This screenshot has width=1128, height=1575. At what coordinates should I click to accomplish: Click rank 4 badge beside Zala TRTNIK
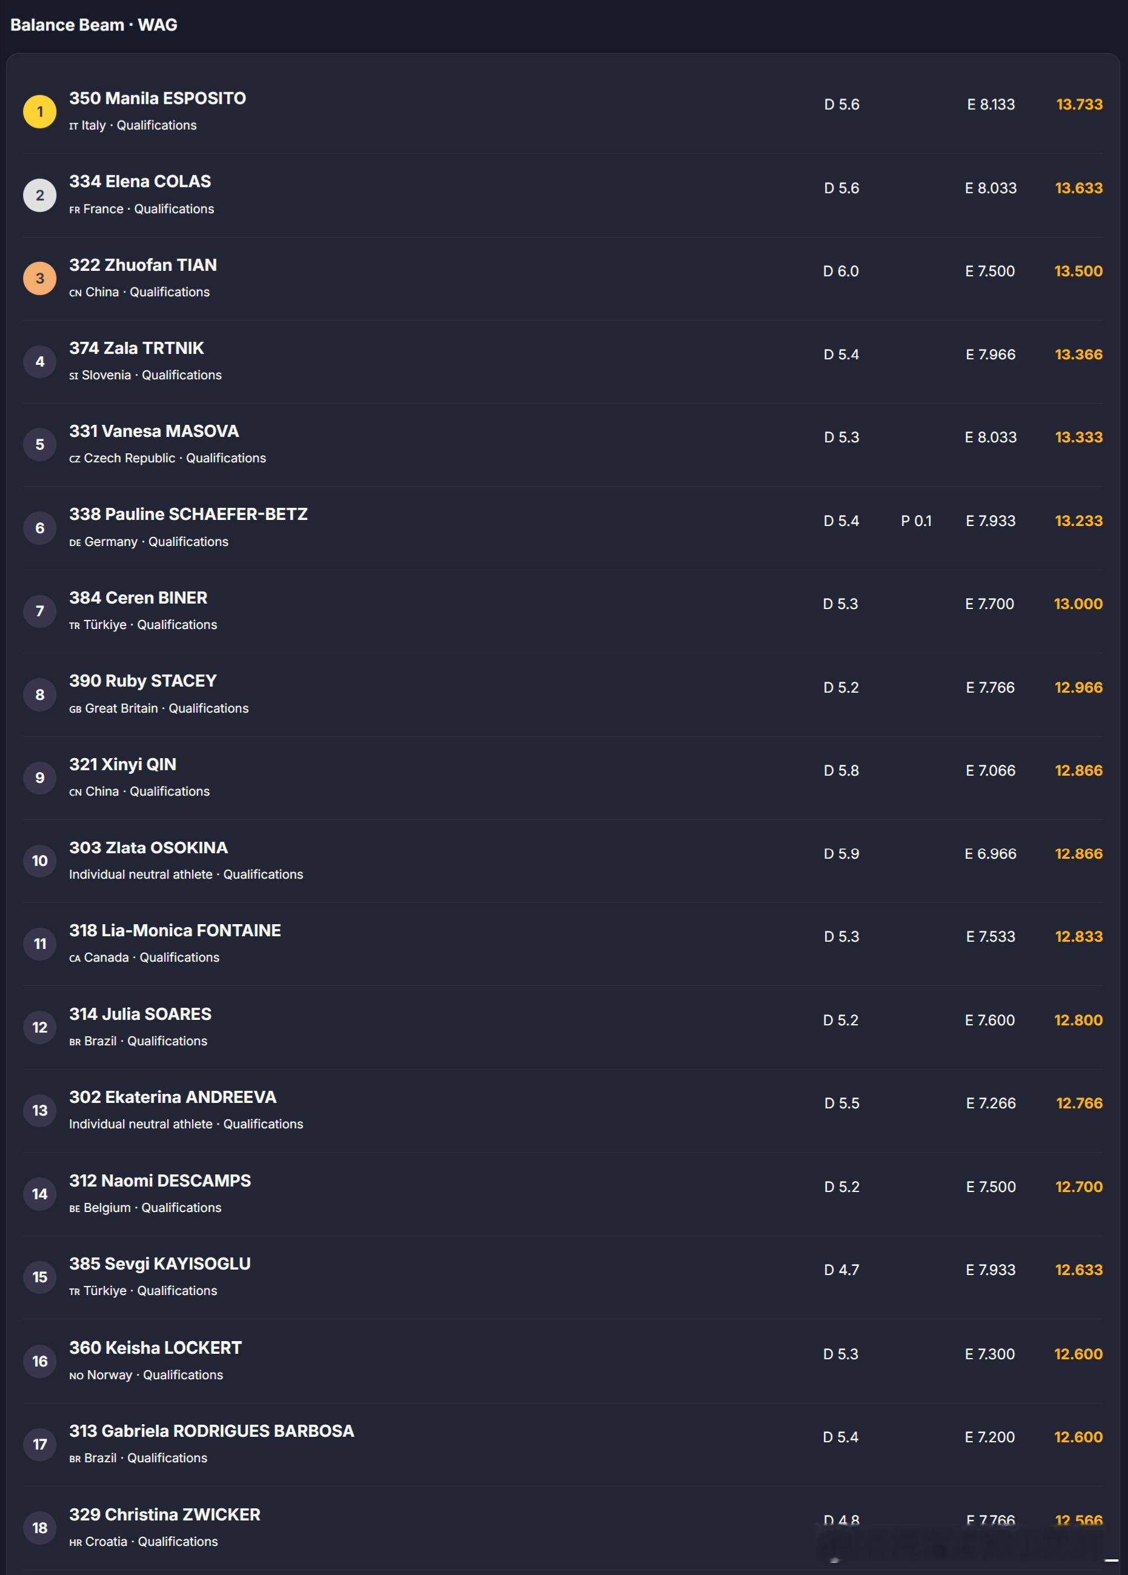click(x=39, y=362)
